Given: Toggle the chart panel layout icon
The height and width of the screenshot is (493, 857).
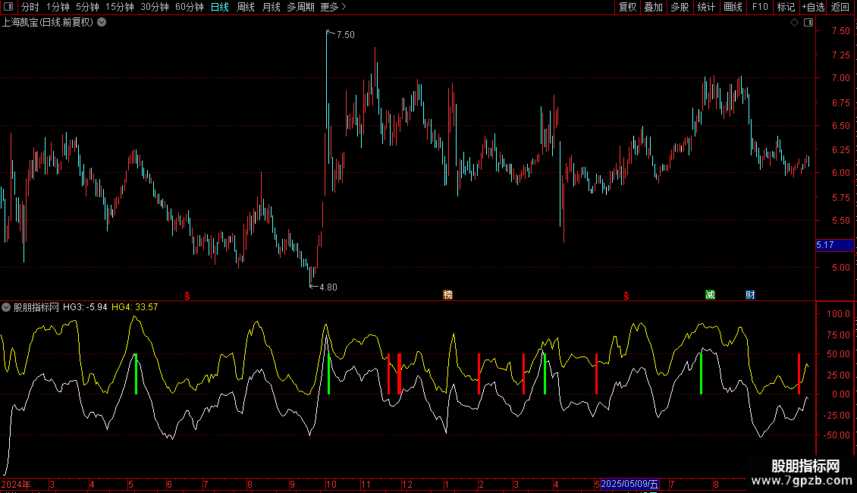Looking at the screenshot, I should click(x=808, y=23).
